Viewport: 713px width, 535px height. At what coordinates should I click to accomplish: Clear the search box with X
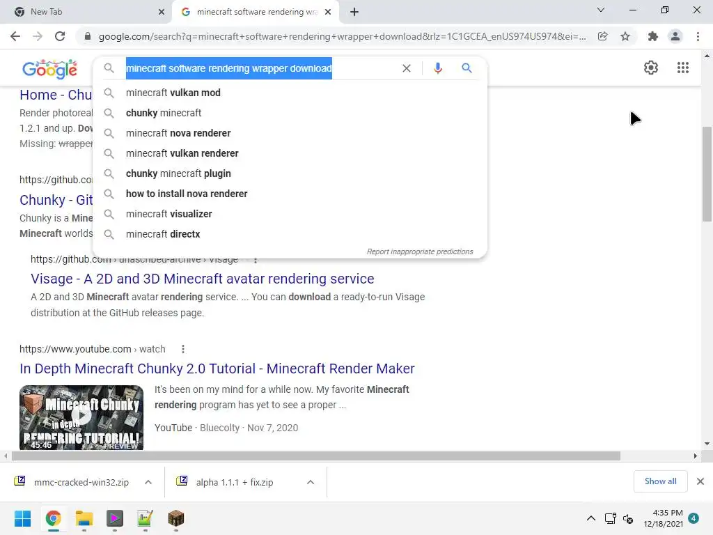pyautogui.click(x=407, y=68)
